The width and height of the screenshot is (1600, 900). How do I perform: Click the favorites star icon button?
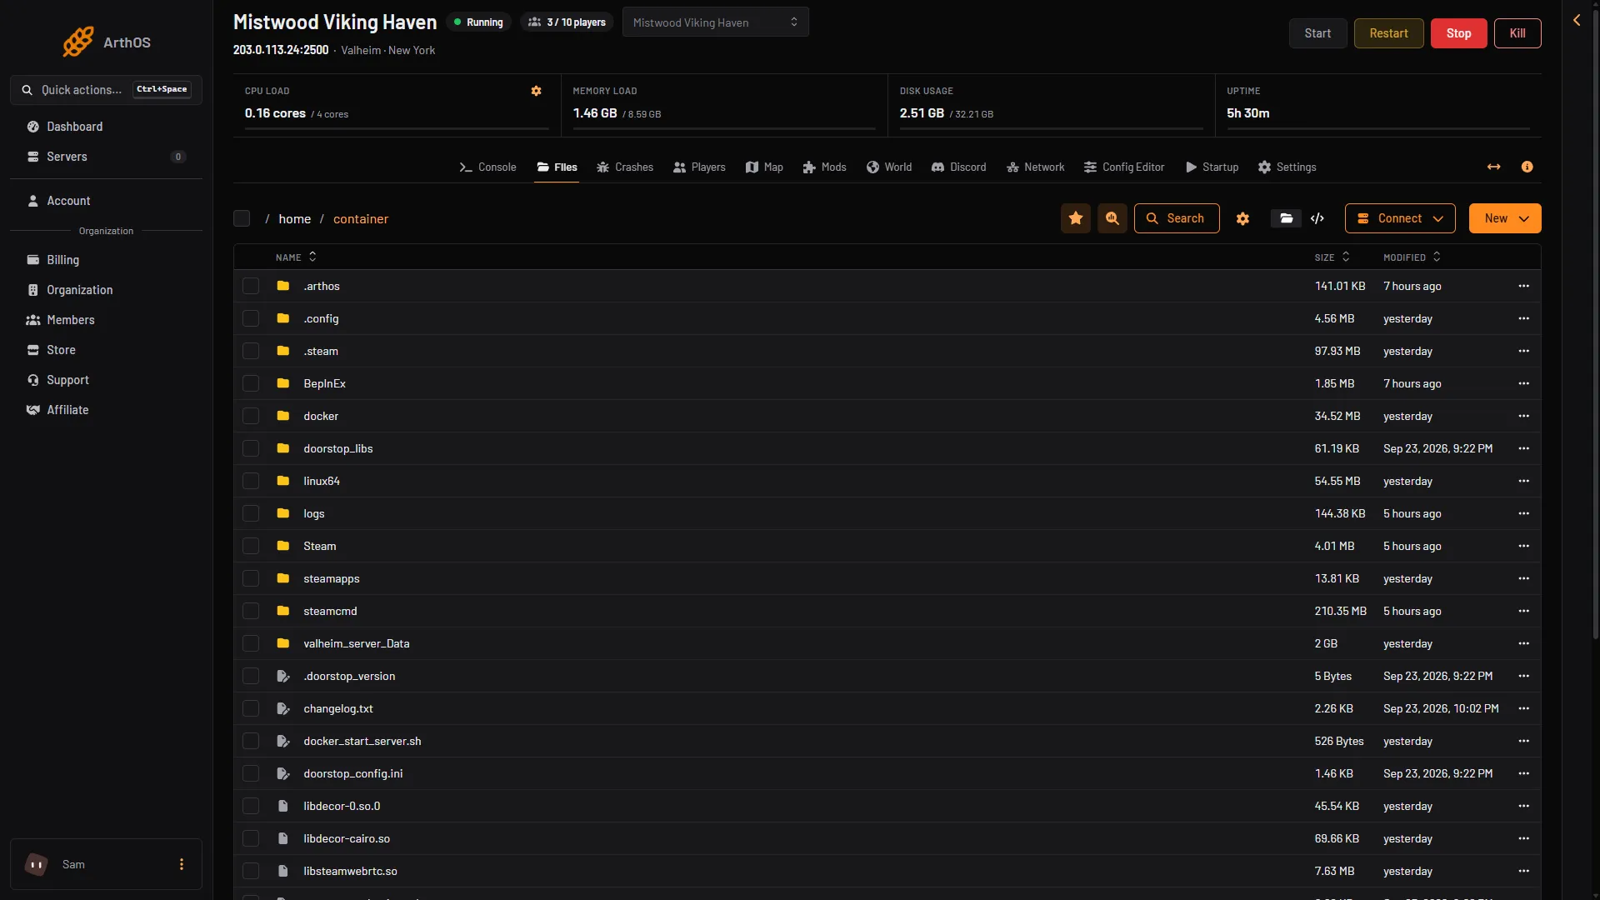pos(1076,218)
